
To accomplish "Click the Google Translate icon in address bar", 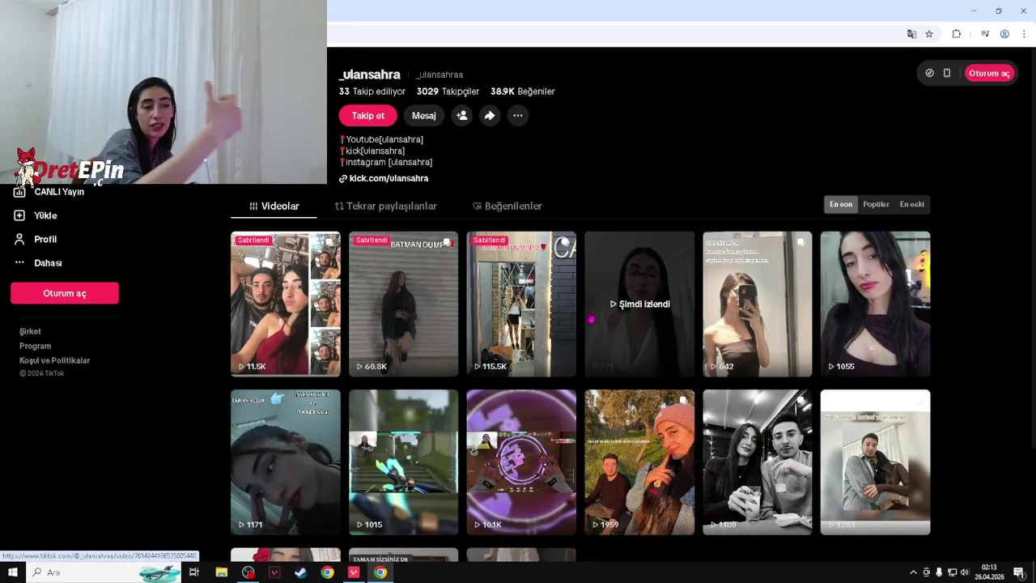I will tap(911, 34).
